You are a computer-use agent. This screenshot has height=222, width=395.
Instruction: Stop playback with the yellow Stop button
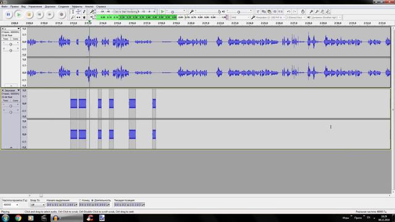click(29, 15)
